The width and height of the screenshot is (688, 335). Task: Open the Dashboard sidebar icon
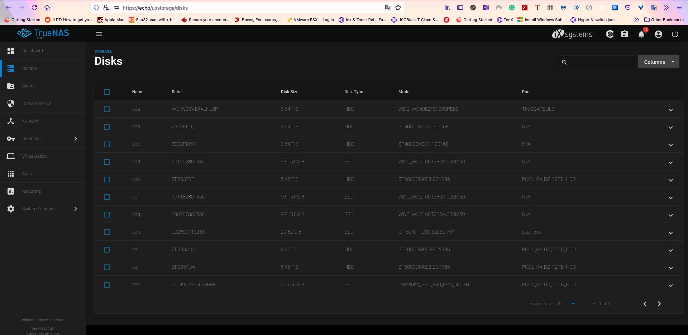11,51
